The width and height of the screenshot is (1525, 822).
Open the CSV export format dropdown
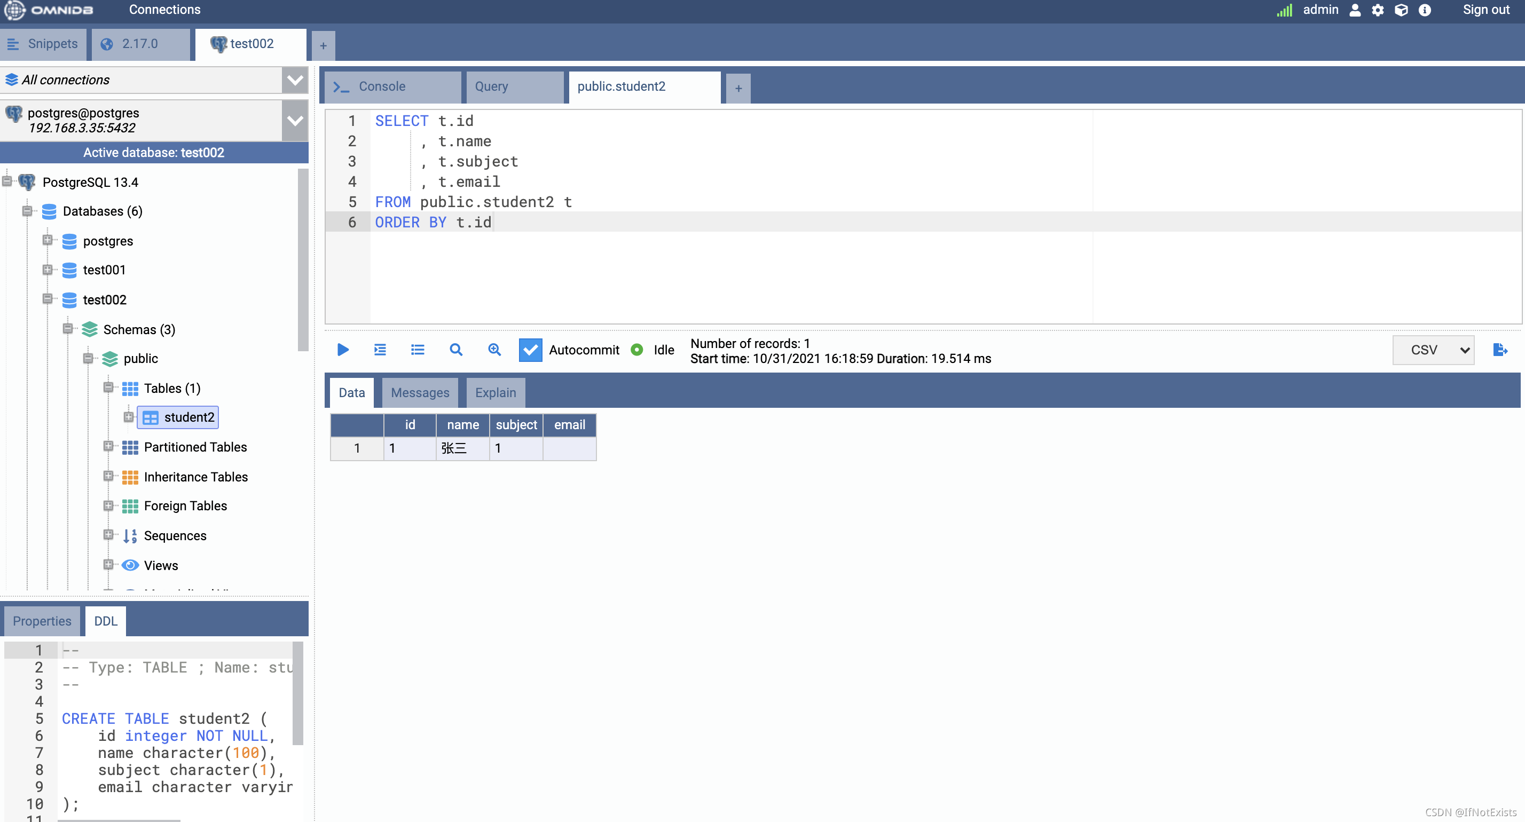pos(1433,350)
